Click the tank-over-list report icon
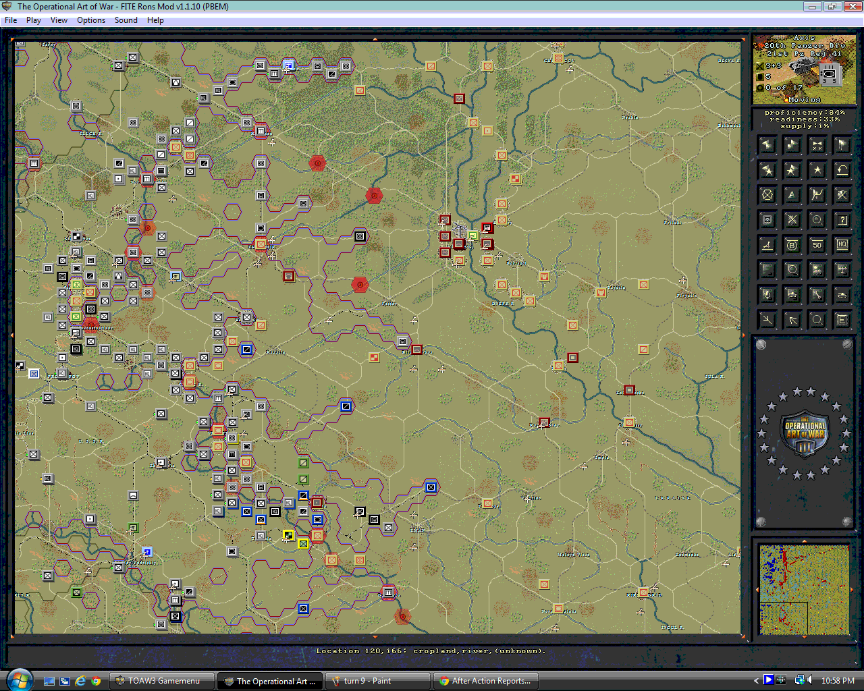864x691 pixels. point(792,295)
